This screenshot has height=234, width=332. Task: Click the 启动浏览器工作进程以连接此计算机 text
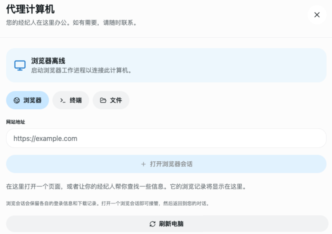click(82, 71)
